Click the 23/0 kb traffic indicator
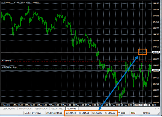162x117 pixels. [146, 113]
